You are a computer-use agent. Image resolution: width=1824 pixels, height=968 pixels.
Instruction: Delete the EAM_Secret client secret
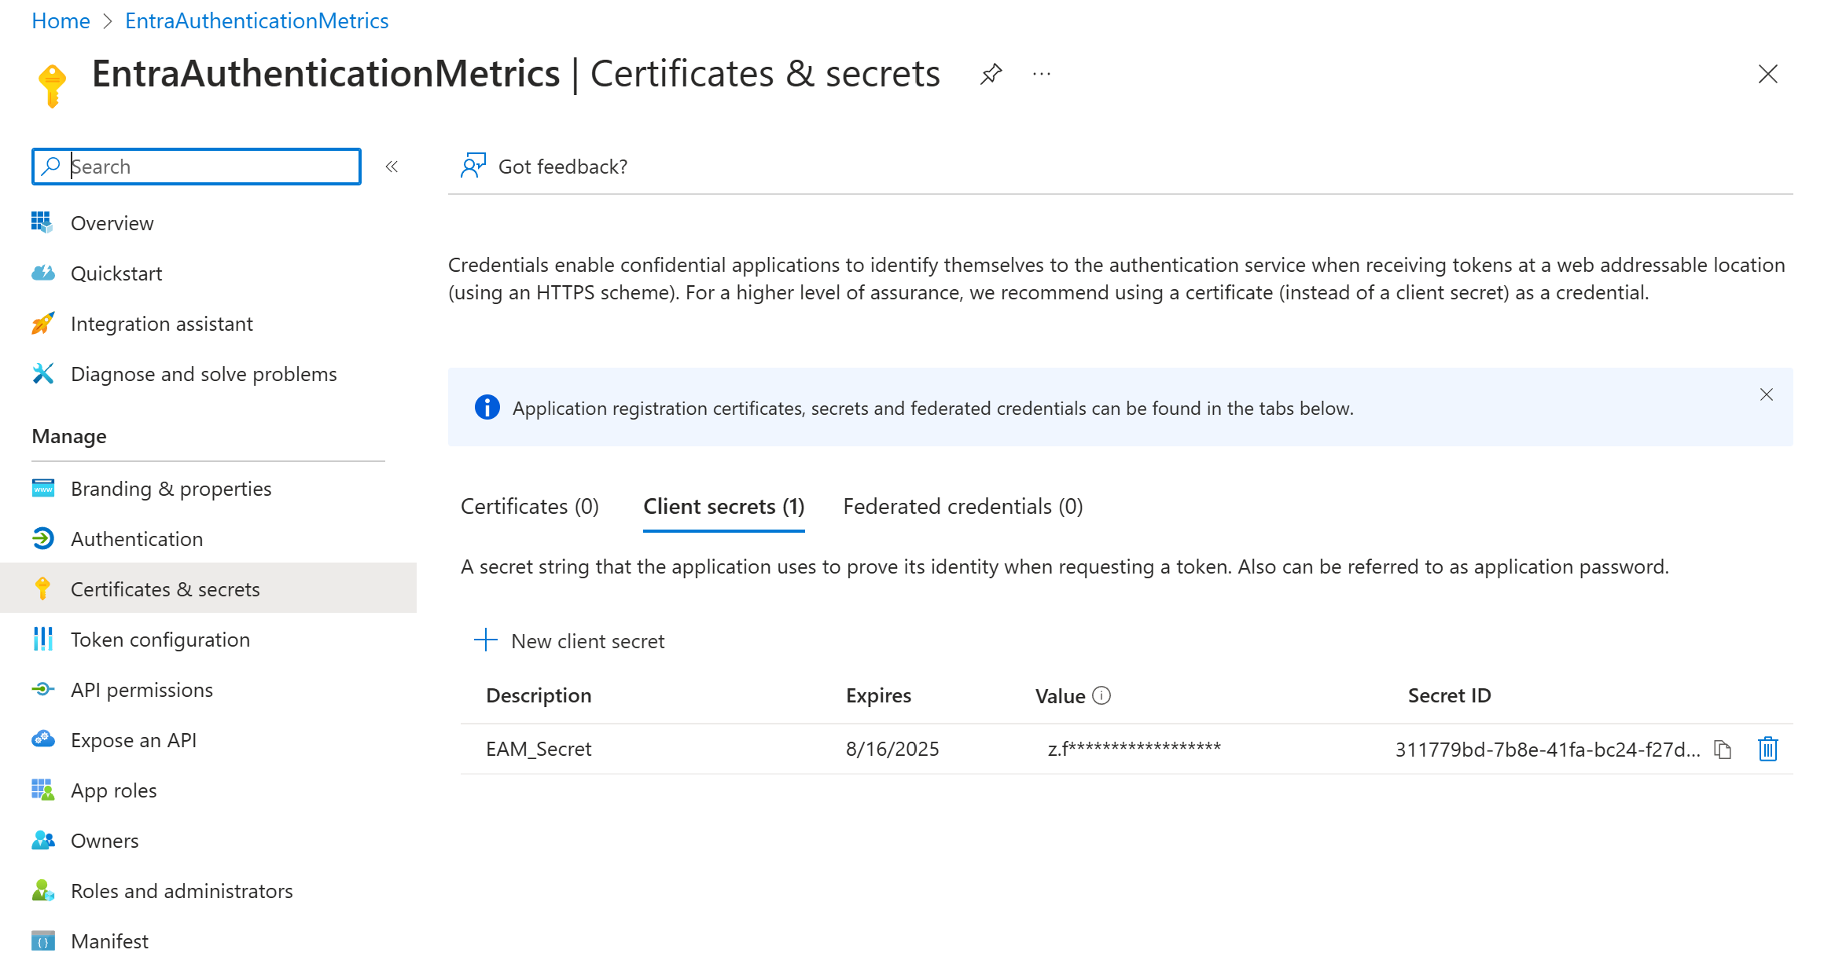(1767, 750)
